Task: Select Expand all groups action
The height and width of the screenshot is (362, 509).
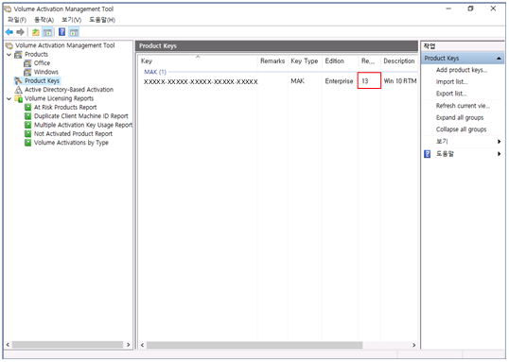Action: click(460, 118)
